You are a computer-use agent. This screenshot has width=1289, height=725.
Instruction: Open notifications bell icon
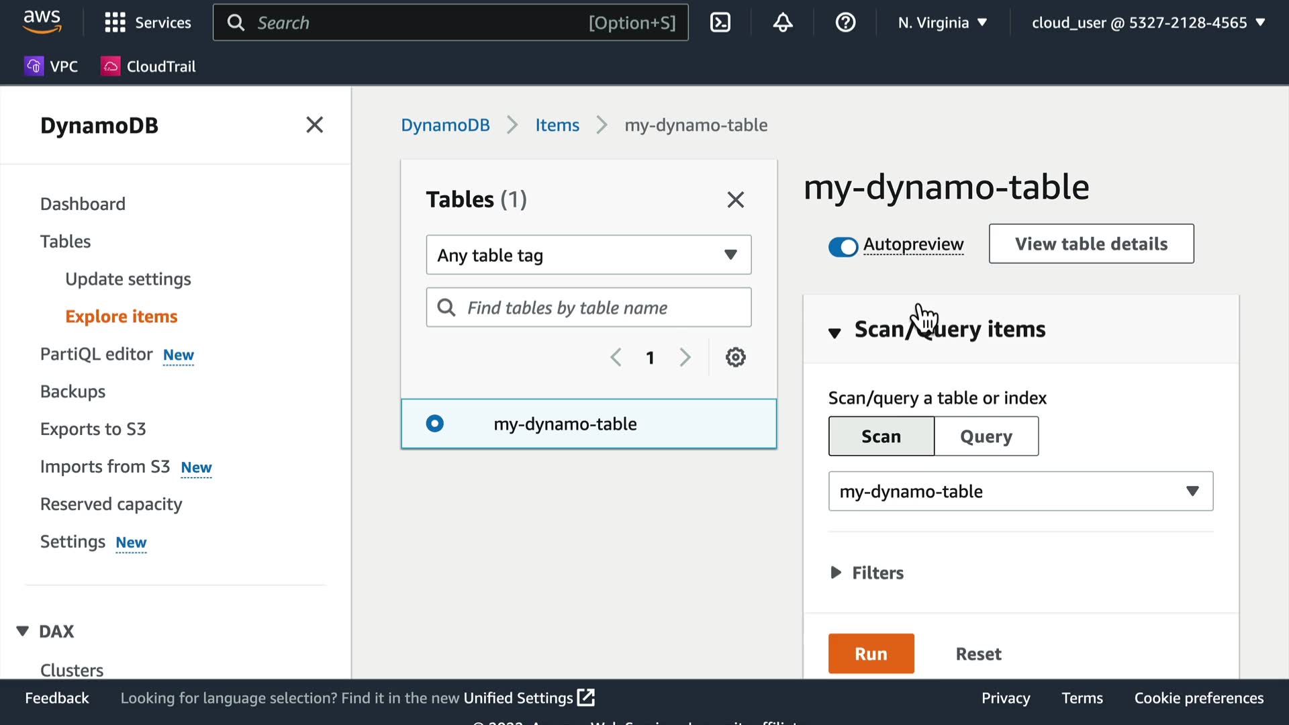pyautogui.click(x=783, y=23)
